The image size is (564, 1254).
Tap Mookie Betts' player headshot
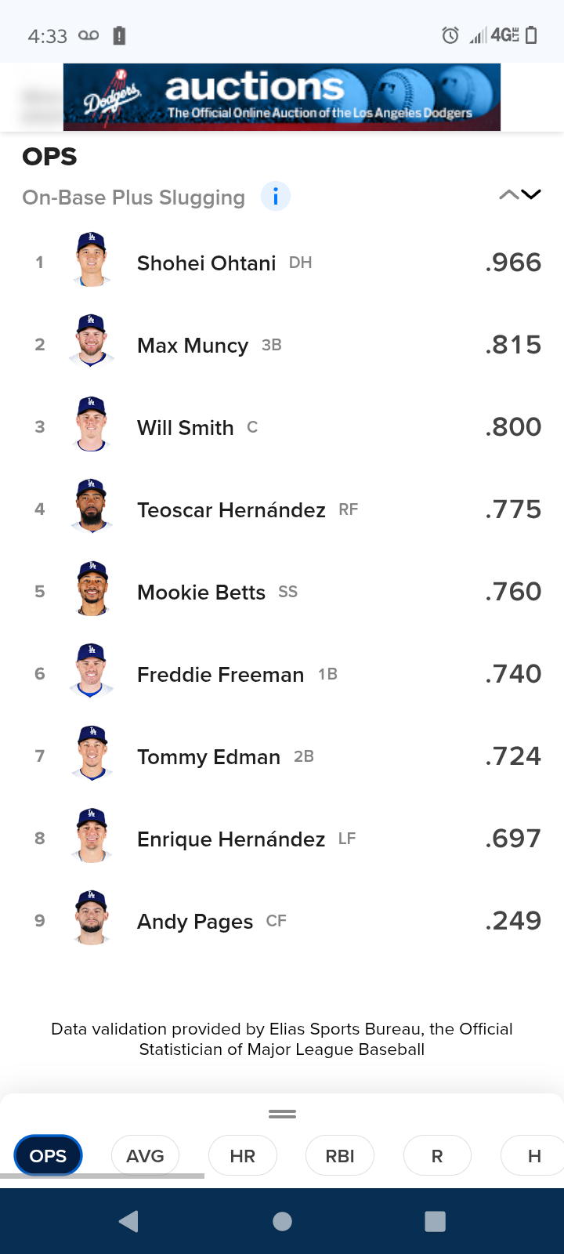92,589
